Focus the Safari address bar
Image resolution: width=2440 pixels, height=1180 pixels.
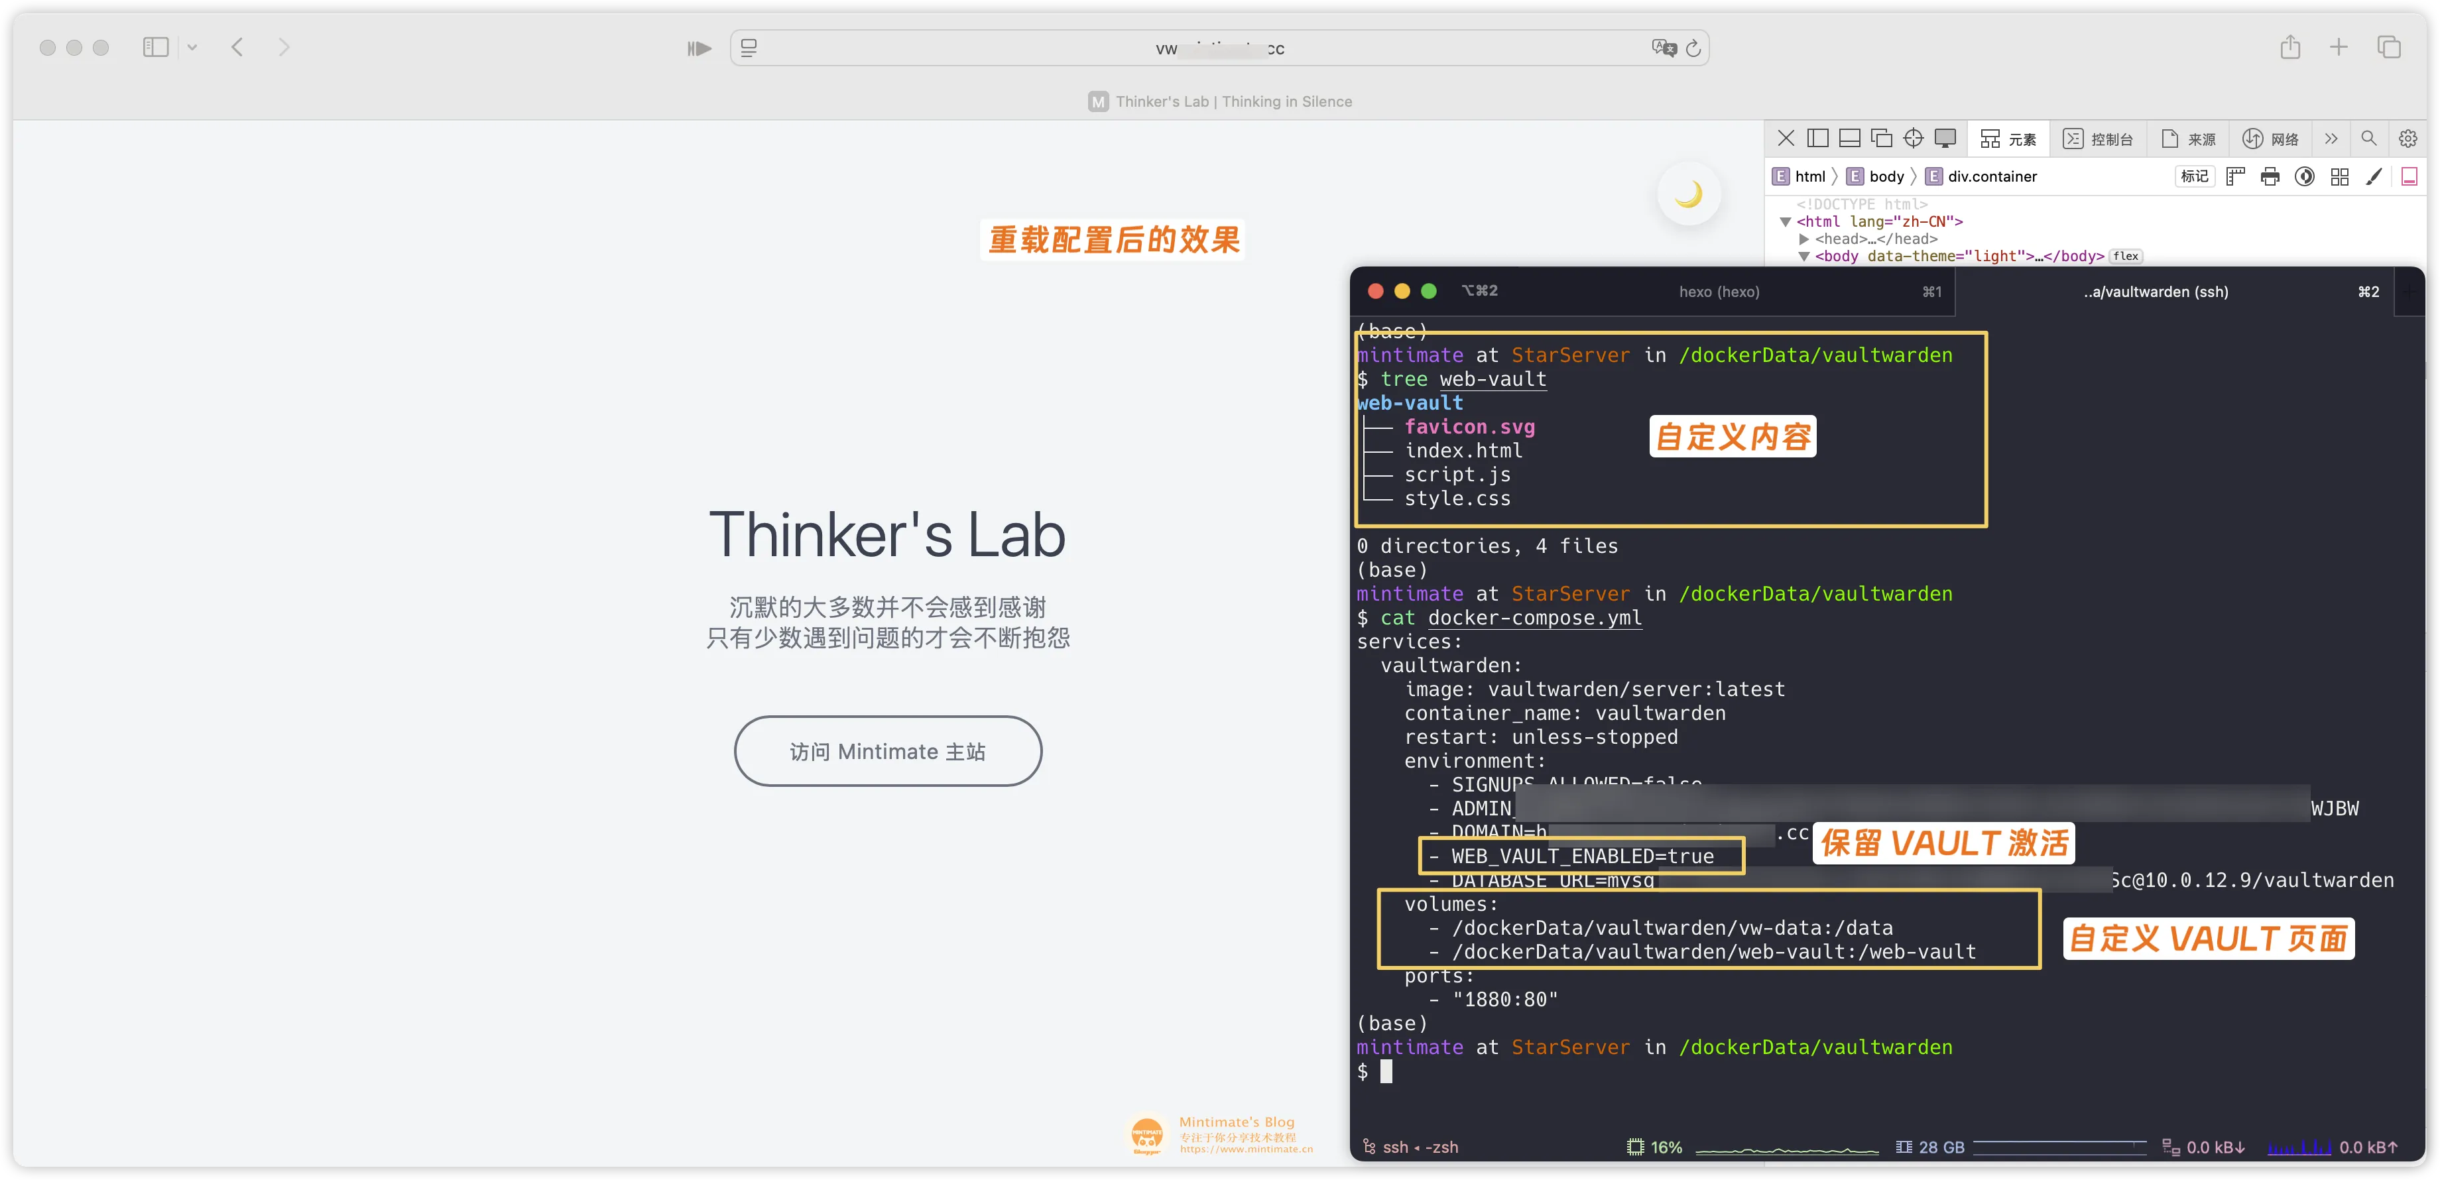coord(1219,48)
